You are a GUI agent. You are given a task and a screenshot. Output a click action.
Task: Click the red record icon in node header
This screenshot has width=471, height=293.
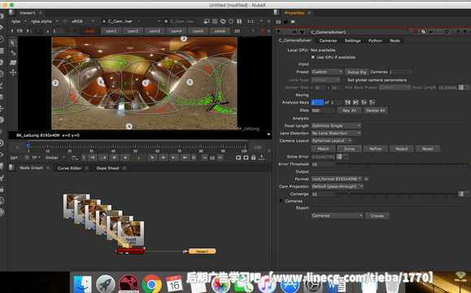[x=416, y=32]
